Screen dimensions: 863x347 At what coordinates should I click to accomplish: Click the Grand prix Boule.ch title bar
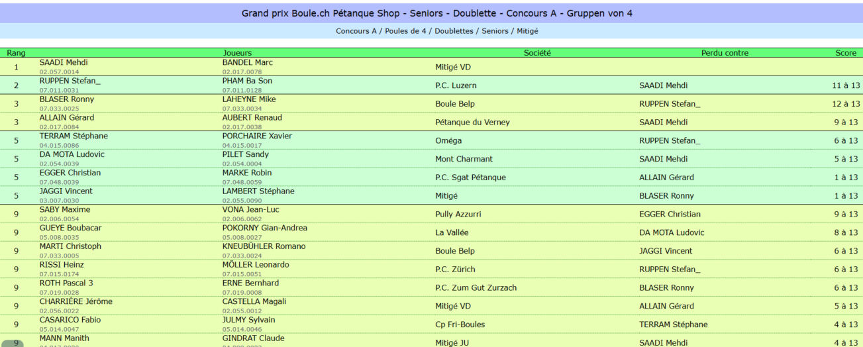pos(431,13)
